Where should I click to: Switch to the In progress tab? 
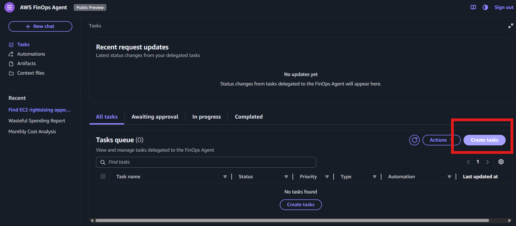click(x=207, y=117)
